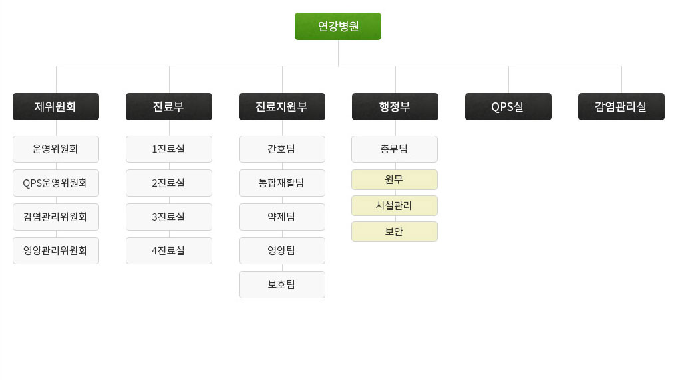Select the 1진료실 box
The width and height of the screenshot is (678, 380).
pyautogui.click(x=169, y=149)
